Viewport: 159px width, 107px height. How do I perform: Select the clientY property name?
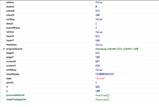click(10, 15)
